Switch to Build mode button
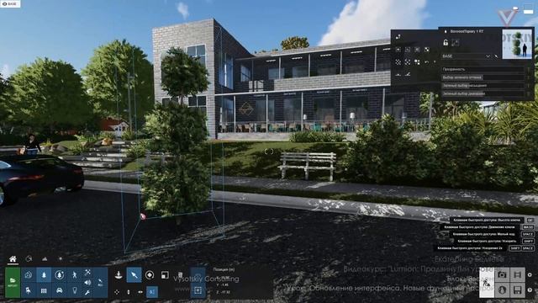Viewport: 538px width, 303px height. pyautogui.click(x=487, y=283)
